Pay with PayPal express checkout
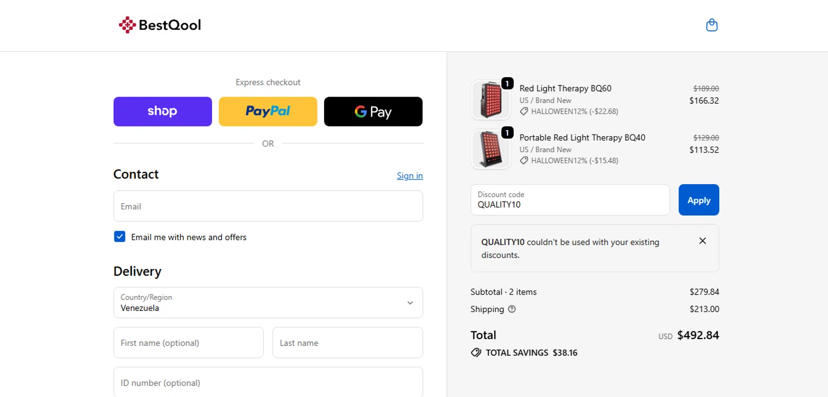 pyautogui.click(x=268, y=112)
